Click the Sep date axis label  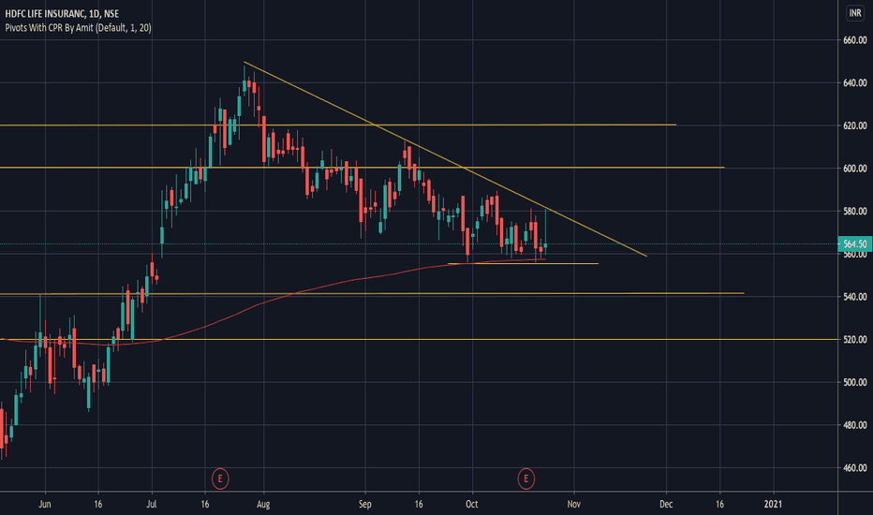coord(364,504)
